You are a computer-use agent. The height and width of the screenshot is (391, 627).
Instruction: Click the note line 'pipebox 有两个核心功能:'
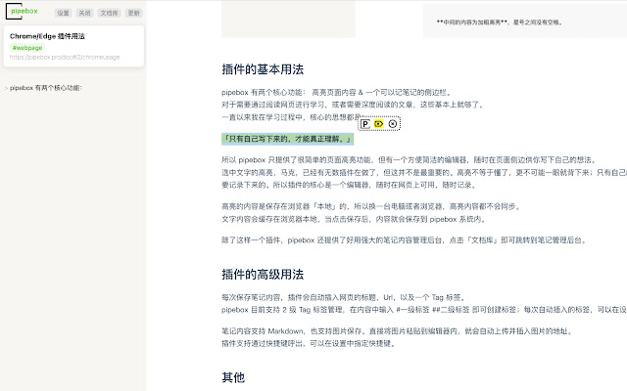pyautogui.click(x=46, y=88)
